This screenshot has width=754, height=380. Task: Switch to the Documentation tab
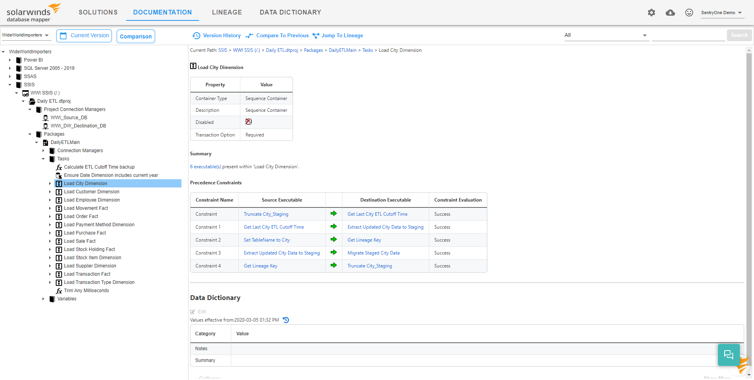coord(163,13)
